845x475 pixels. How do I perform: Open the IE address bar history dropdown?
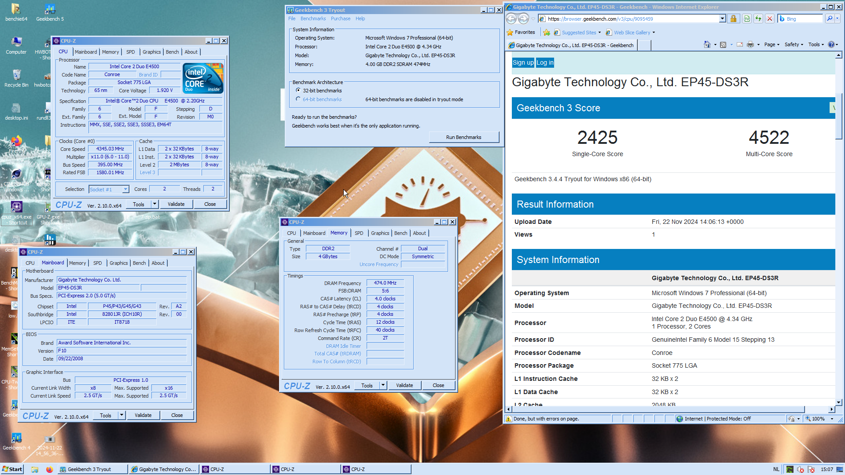pos(722,18)
